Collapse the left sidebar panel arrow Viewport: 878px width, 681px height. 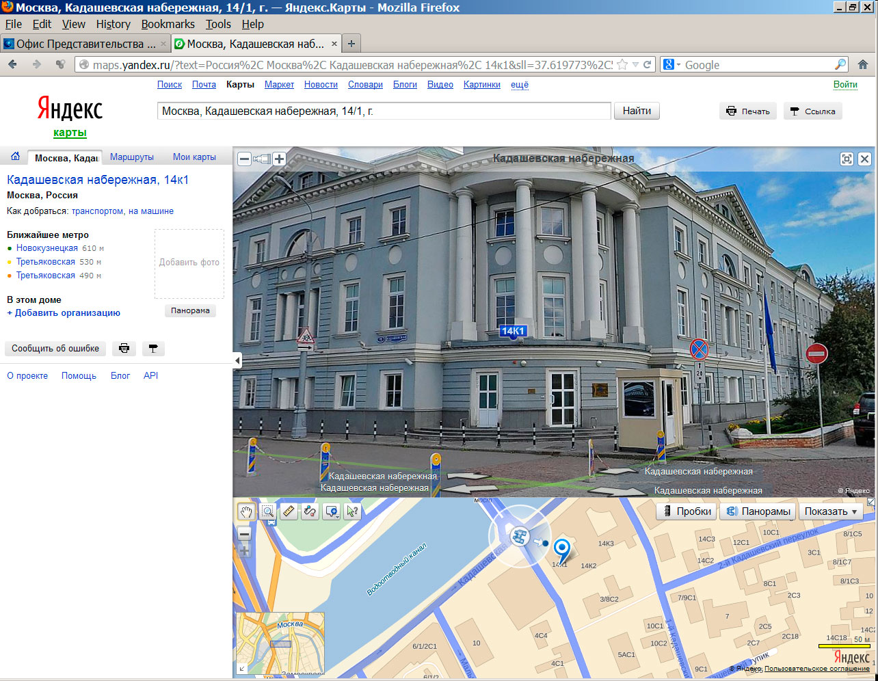(237, 360)
